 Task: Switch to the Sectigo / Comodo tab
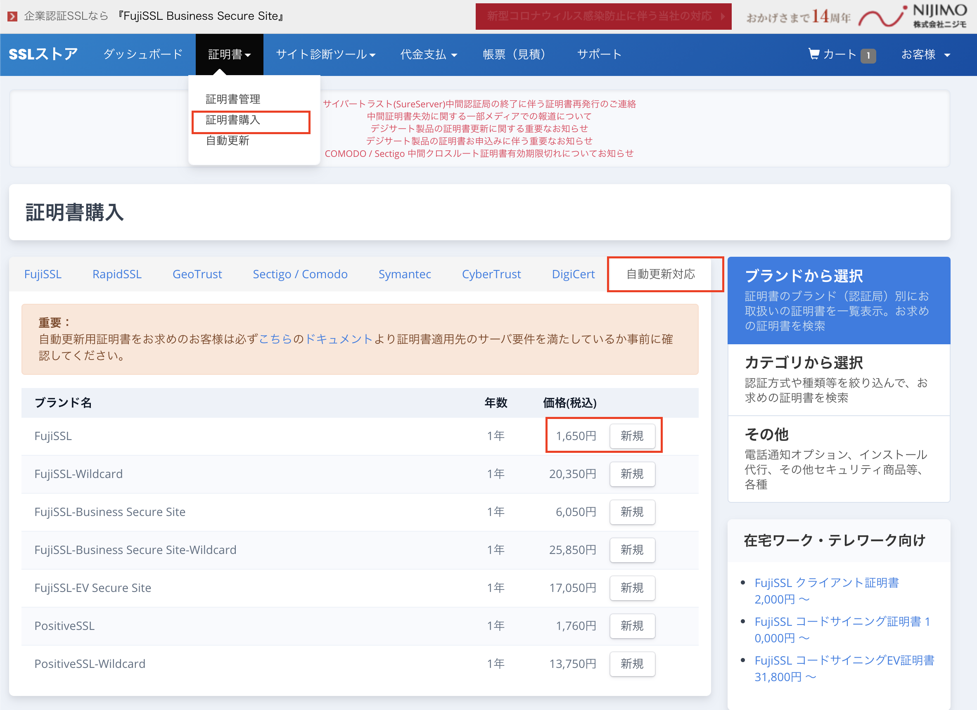(300, 274)
